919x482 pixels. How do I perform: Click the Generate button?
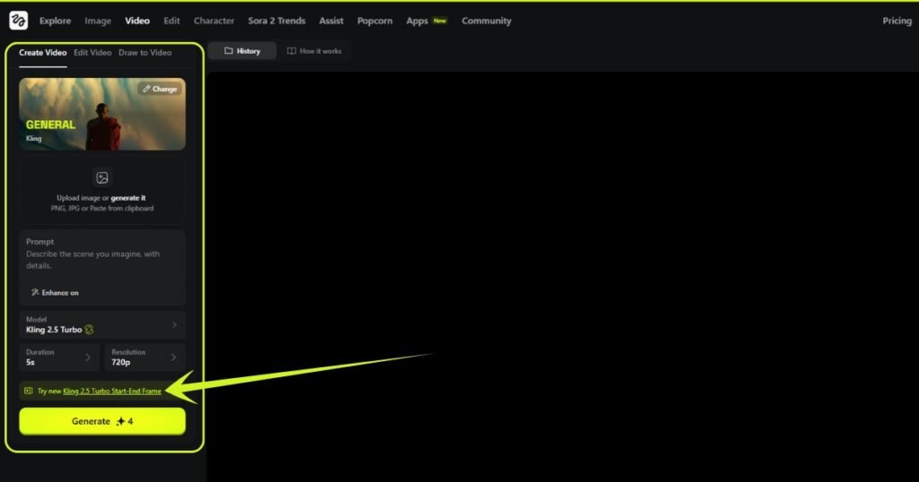(102, 421)
